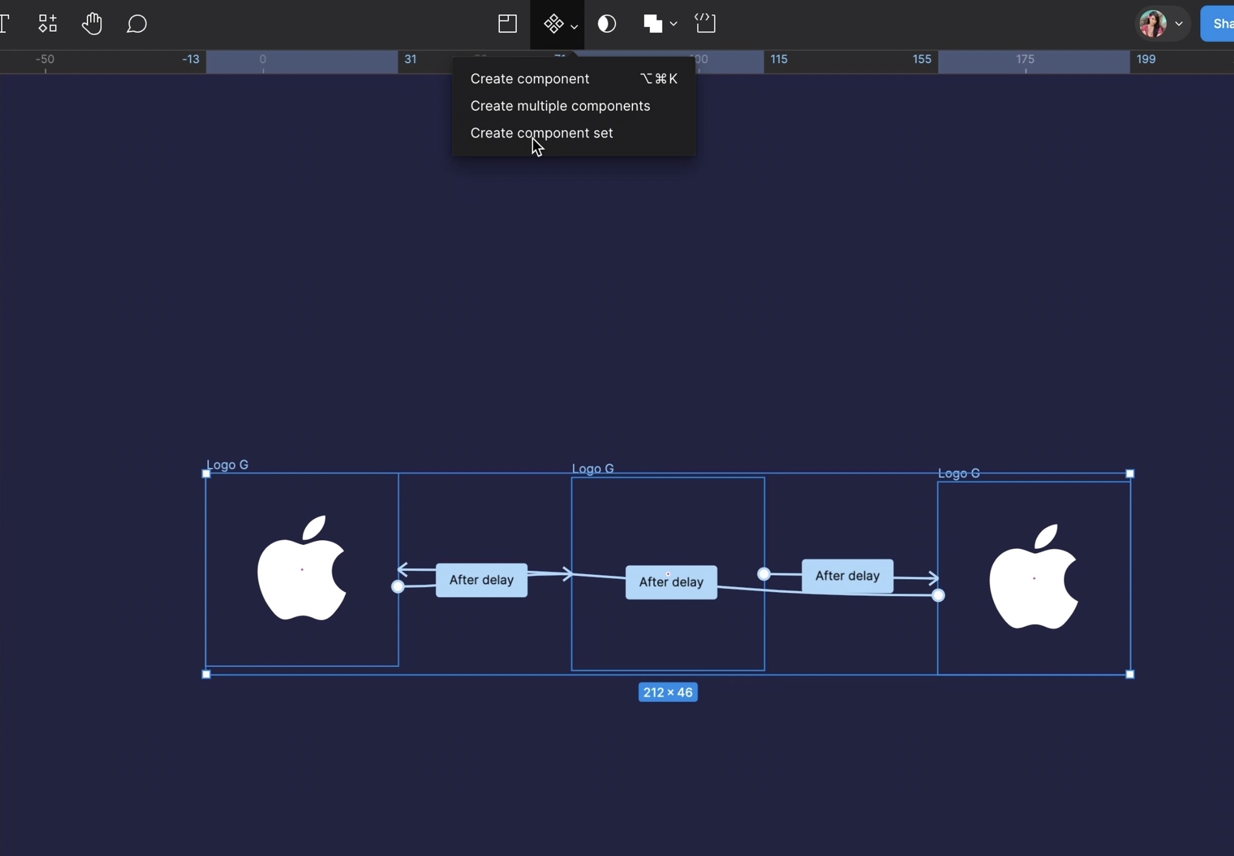1234x856 pixels.
Task: Select Create component set option
Action: 542,133
